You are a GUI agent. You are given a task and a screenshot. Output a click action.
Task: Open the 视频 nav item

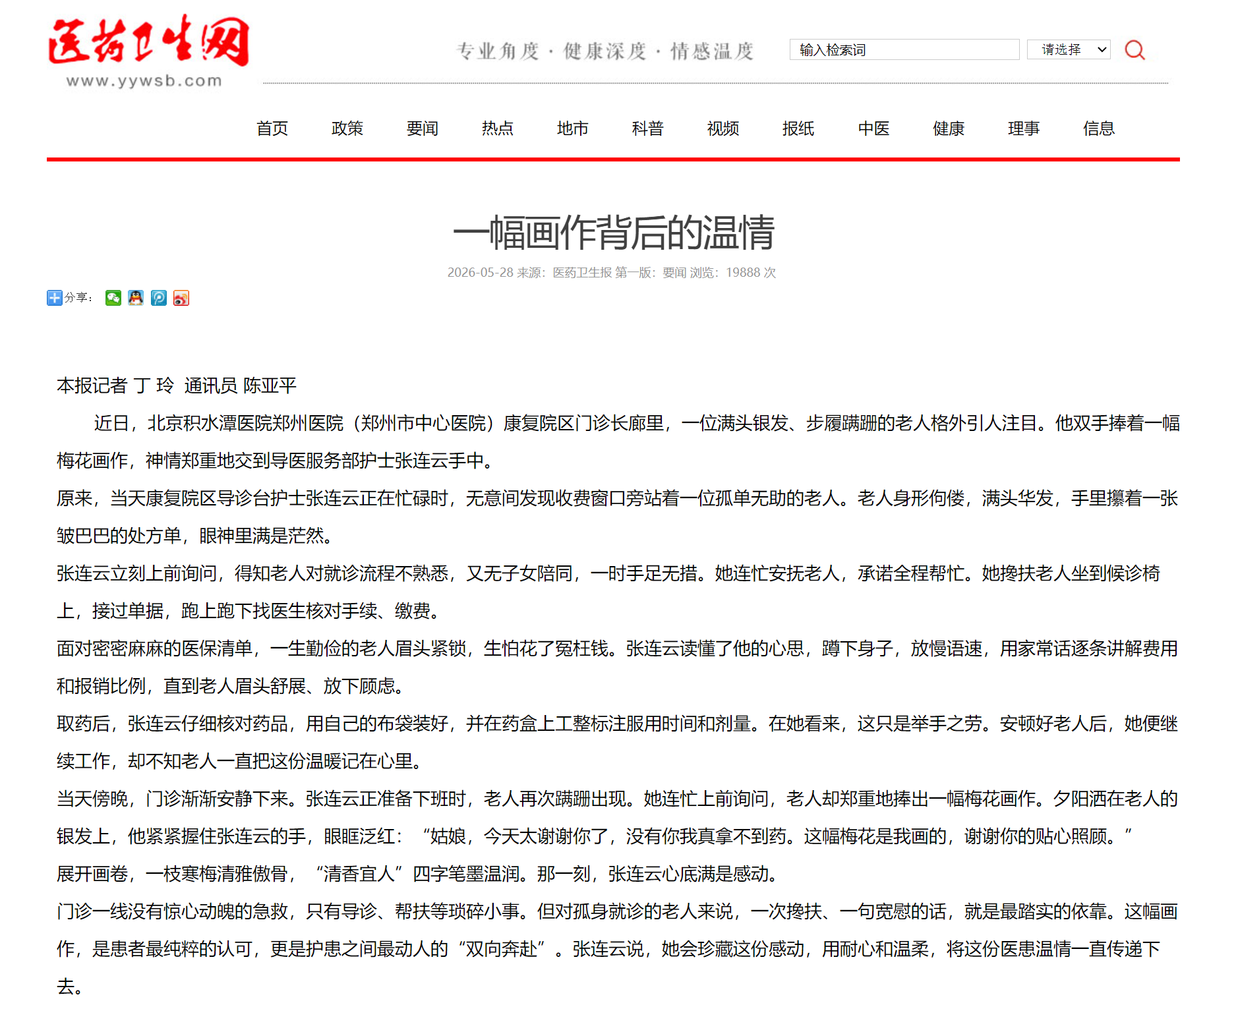click(723, 129)
